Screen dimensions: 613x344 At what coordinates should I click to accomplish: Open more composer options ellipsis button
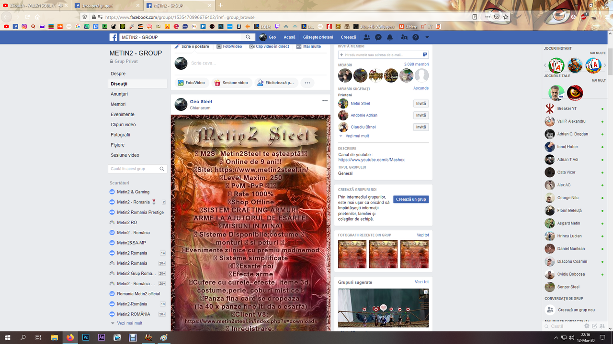pos(307,83)
